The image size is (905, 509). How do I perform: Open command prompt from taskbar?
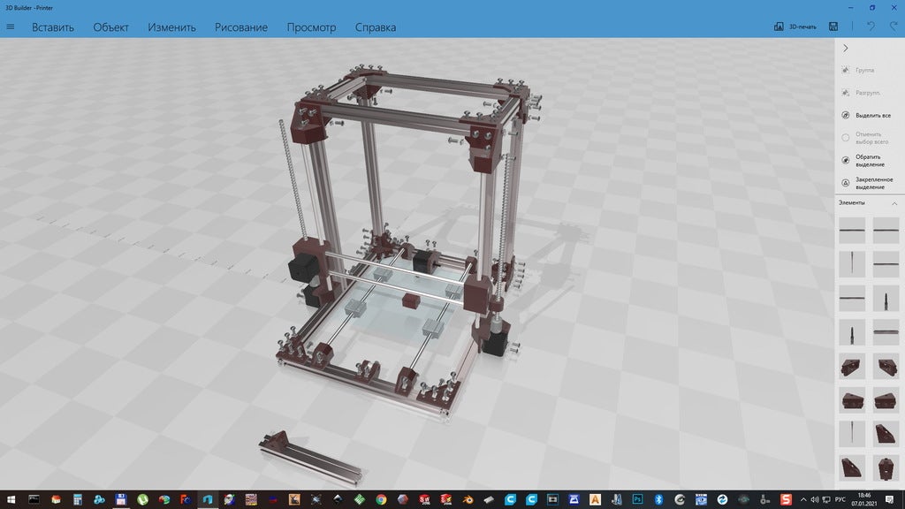click(34, 499)
